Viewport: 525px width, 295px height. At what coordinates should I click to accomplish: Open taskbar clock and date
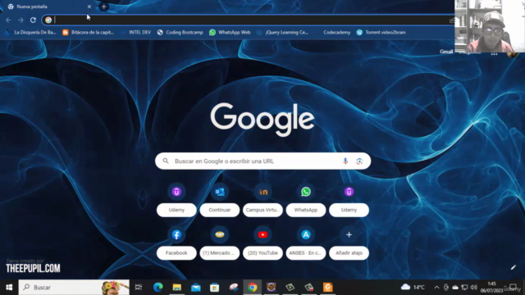coord(491,288)
